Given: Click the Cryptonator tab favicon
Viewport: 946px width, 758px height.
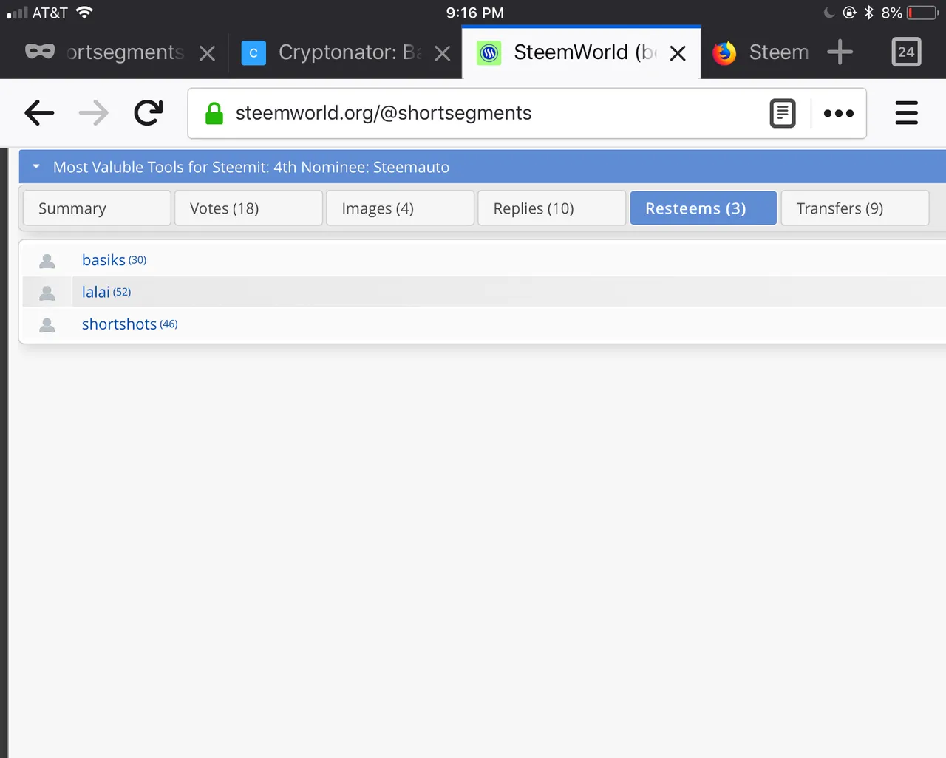Looking at the screenshot, I should click(x=253, y=52).
